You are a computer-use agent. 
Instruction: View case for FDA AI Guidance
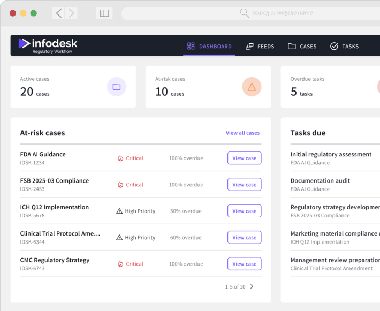tap(244, 158)
